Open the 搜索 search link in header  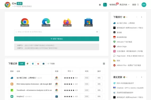[x=135, y=4]
